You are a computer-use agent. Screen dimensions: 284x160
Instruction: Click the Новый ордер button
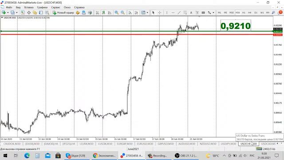pyautogui.click(x=63, y=12)
